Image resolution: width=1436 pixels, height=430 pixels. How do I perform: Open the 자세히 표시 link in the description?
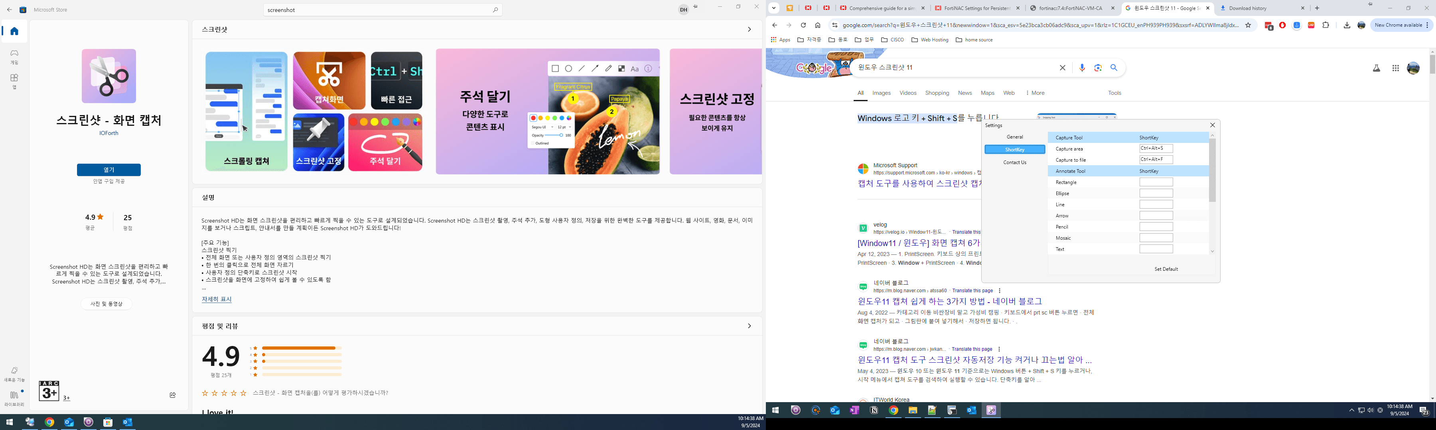click(216, 299)
